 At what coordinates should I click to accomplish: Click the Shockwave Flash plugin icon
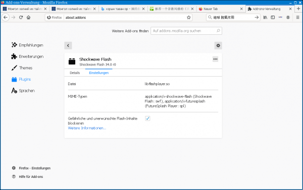(72, 61)
